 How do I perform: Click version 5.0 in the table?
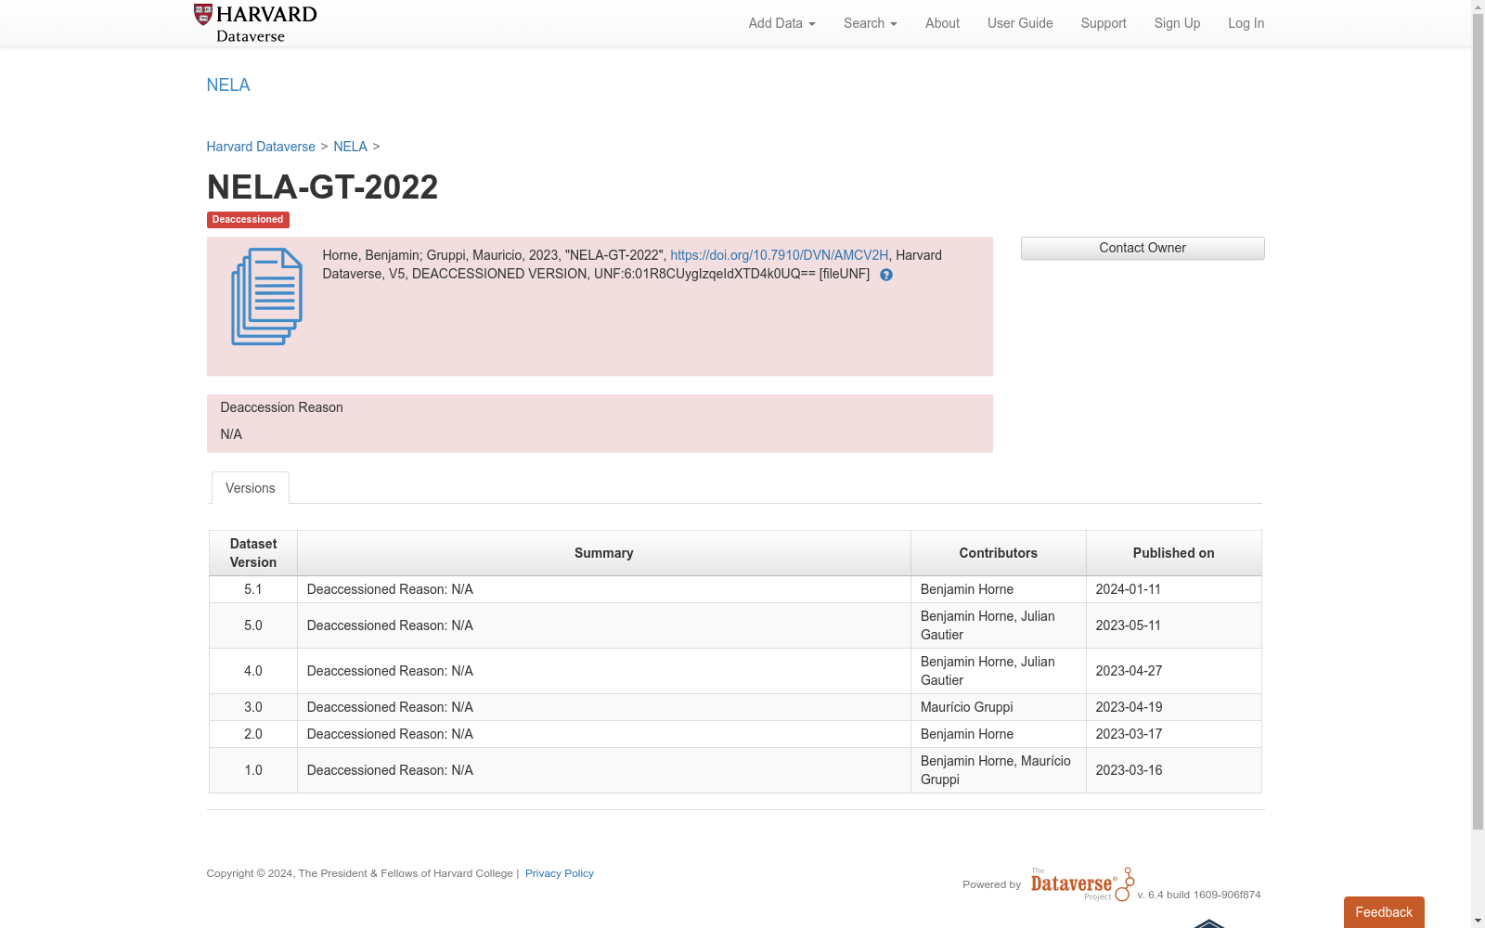[253, 625]
